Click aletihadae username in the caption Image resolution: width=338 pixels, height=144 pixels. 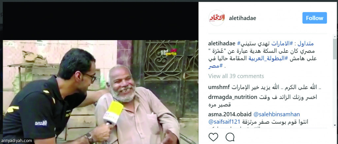(x=222, y=43)
